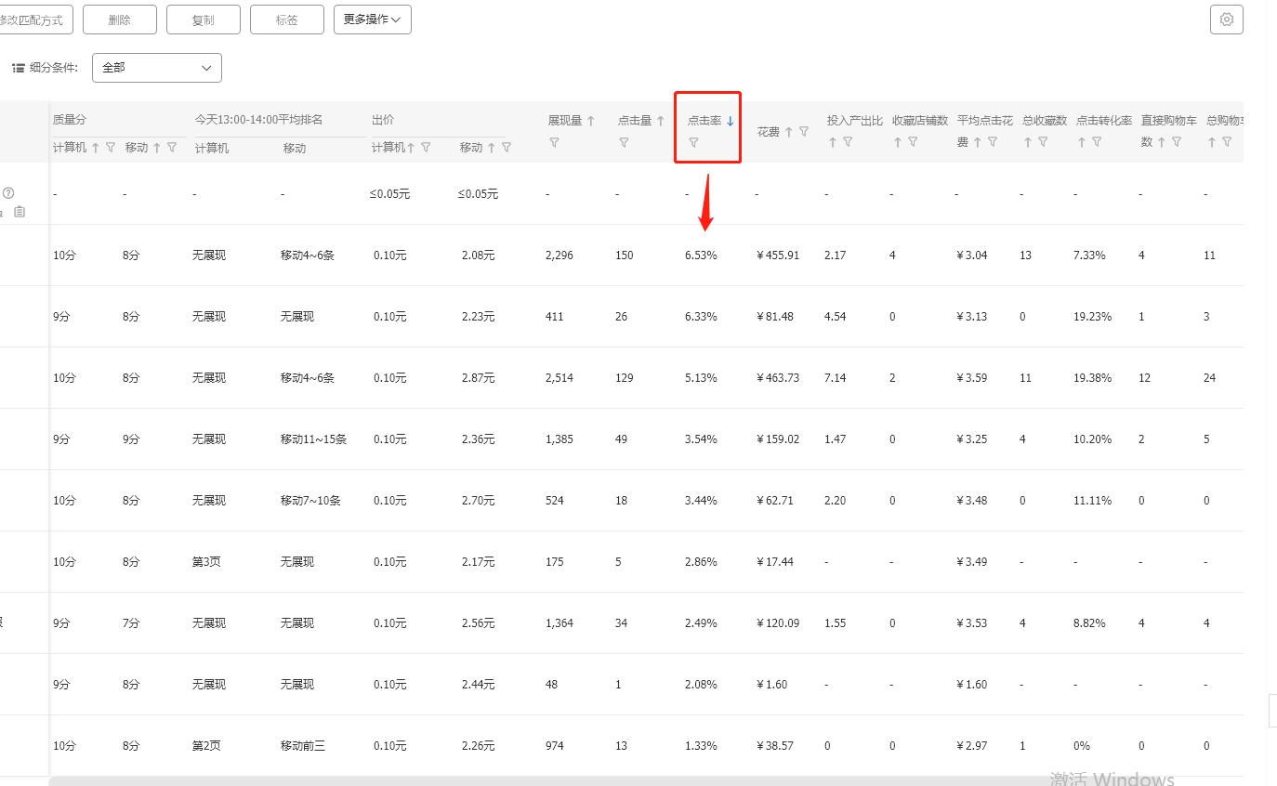Click the clipboard icon in the left column
Image resolution: width=1277 pixels, height=786 pixels.
pyautogui.click(x=19, y=211)
